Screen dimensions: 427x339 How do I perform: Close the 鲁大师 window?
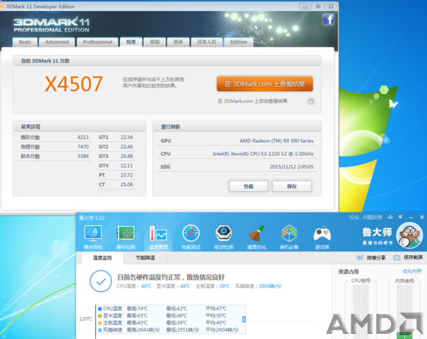coord(422,217)
